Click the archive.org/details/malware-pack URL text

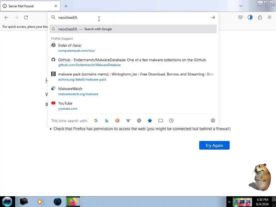(82, 80)
